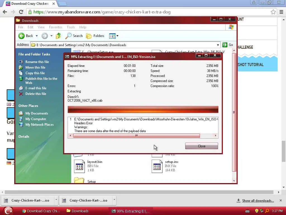286x215 pixels.
Task: Click Show all downloads link
Action: pyautogui.click(x=258, y=200)
